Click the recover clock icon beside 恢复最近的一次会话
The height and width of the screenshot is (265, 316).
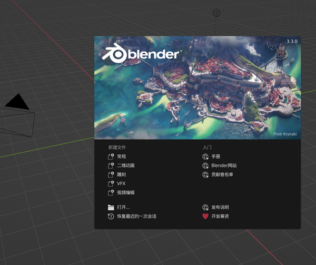(x=111, y=217)
